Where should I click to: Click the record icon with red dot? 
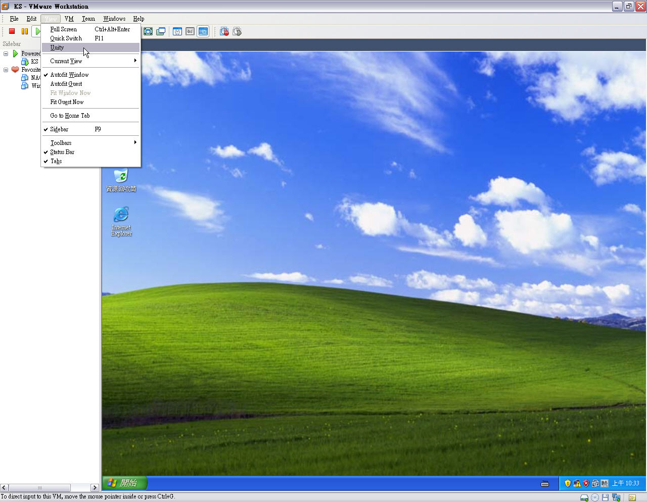click(224, 31)
